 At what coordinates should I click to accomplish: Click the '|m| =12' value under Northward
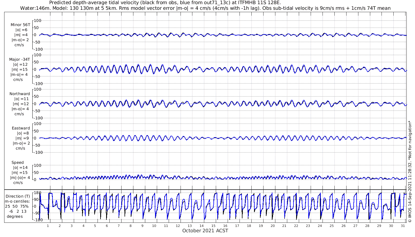[21, 104]
